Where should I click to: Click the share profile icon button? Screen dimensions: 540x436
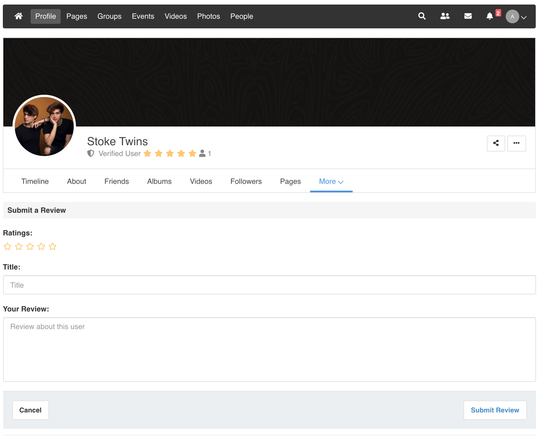point(496,143)
